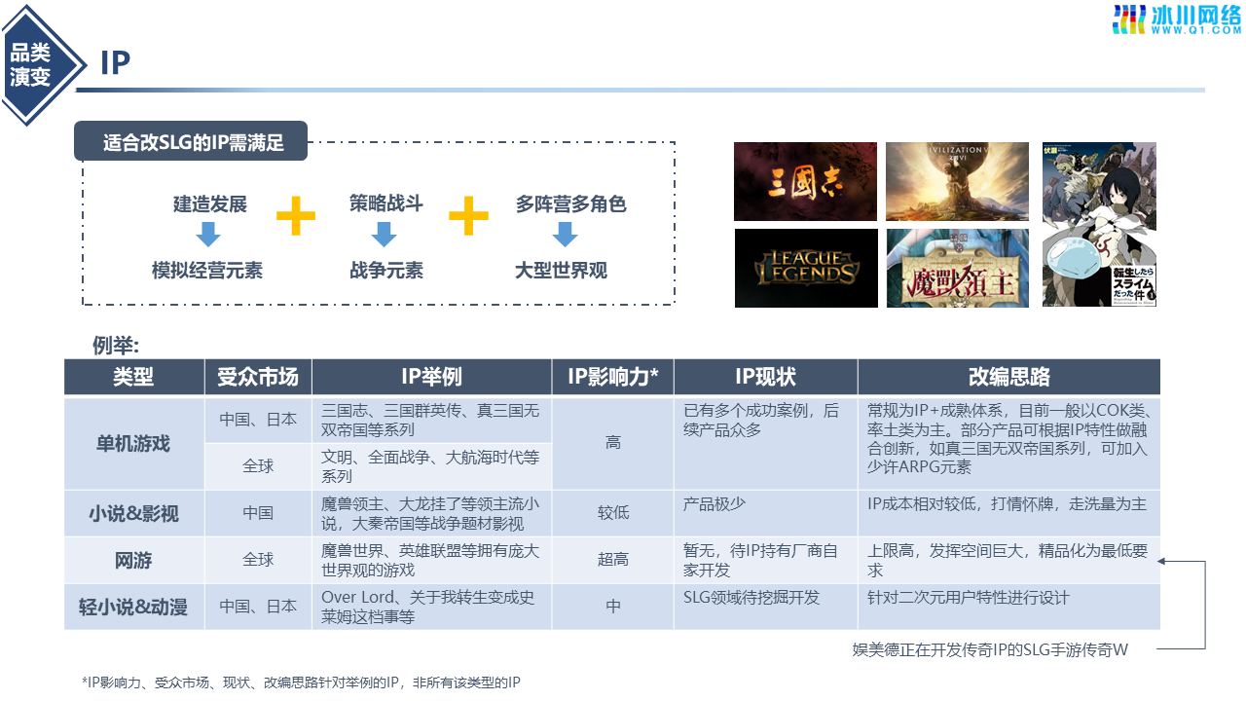This screenshot has height=701, width=1246.
Task: Click the 常规为IP+成熟体系 adaptation cell
Action: (x=1009, y=443)
